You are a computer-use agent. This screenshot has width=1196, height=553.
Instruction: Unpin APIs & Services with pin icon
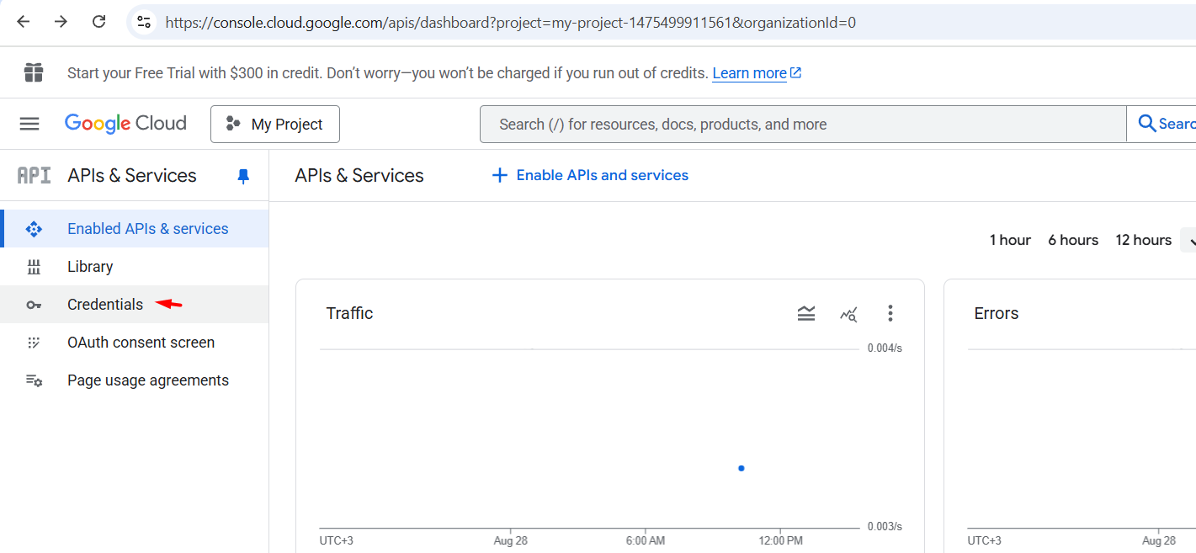243,176
